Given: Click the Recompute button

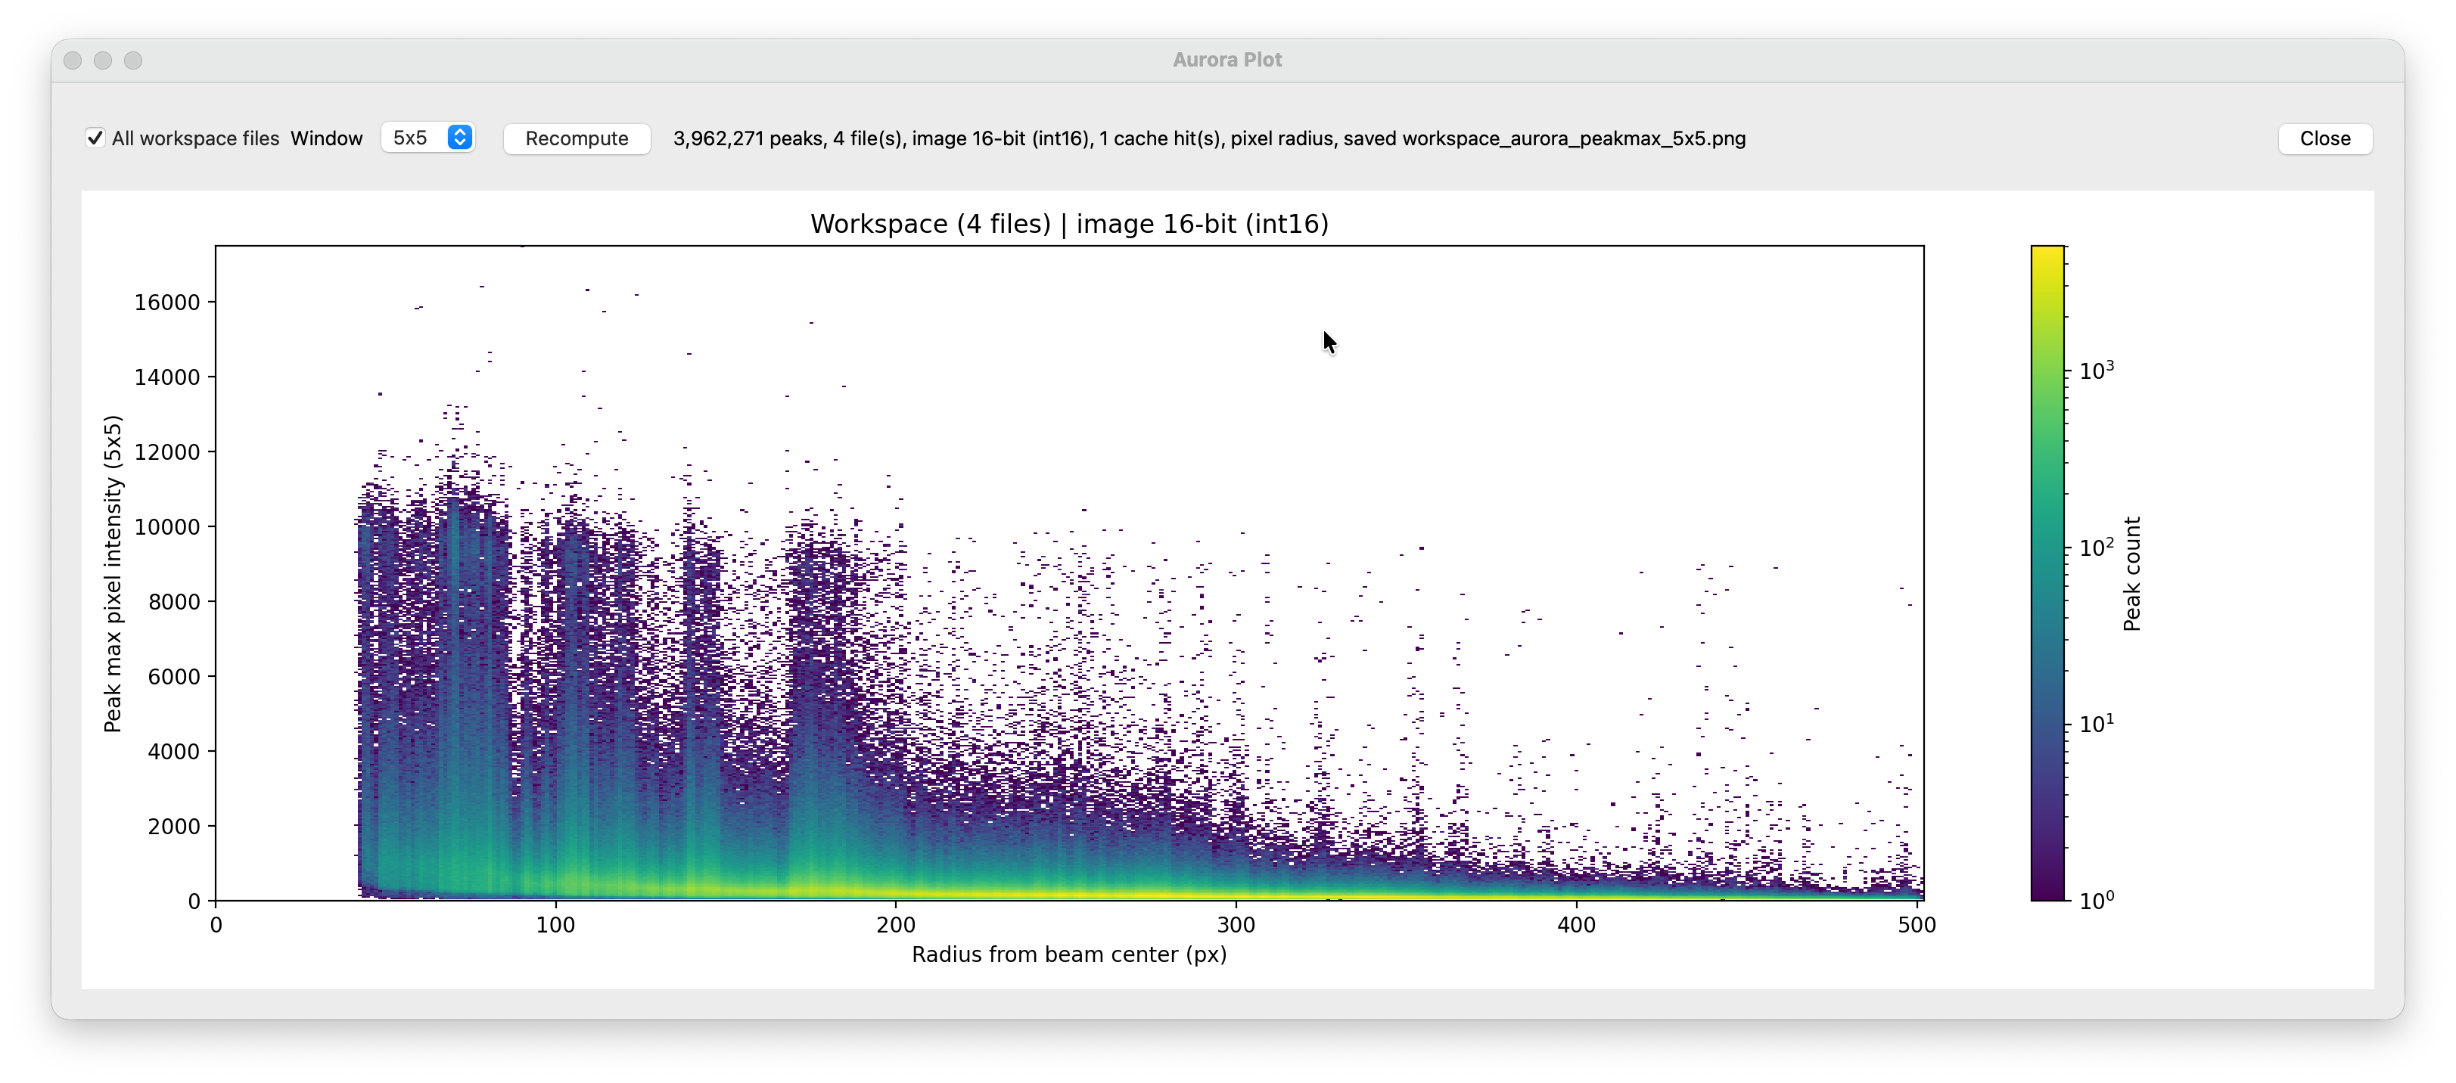Looking at the screenshot, I should 577,138.
